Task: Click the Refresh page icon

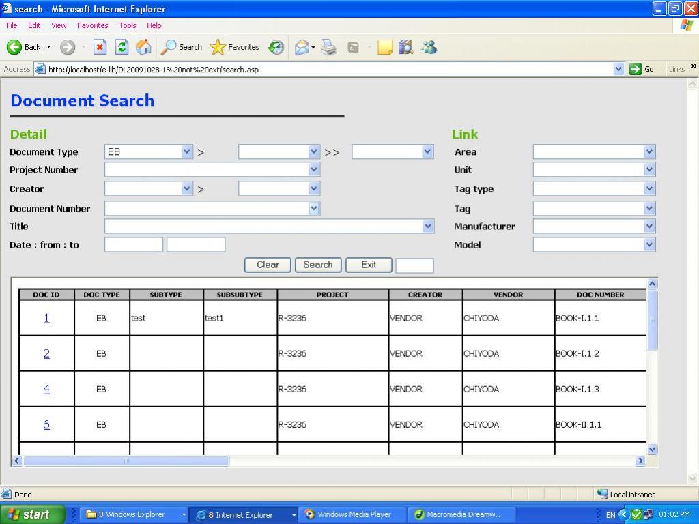Action: click(x=122, y=47)
